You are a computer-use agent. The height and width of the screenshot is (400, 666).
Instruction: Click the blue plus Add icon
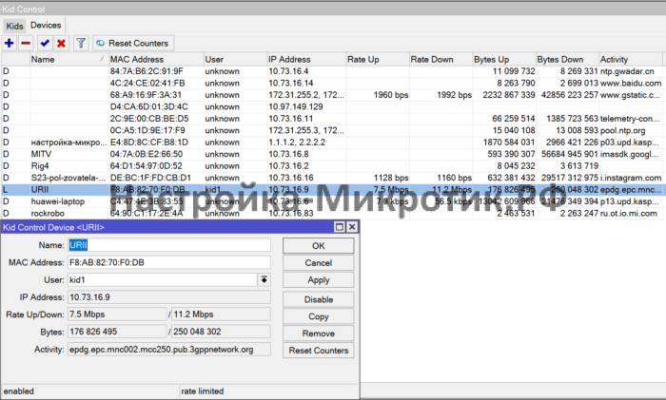click(10, 43)
